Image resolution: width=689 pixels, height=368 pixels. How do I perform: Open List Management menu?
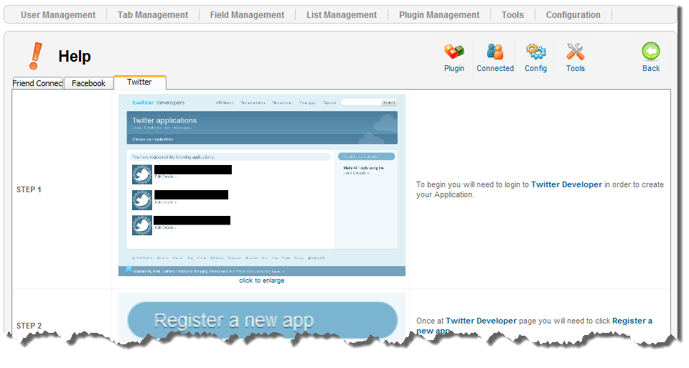tap(342, 15)
